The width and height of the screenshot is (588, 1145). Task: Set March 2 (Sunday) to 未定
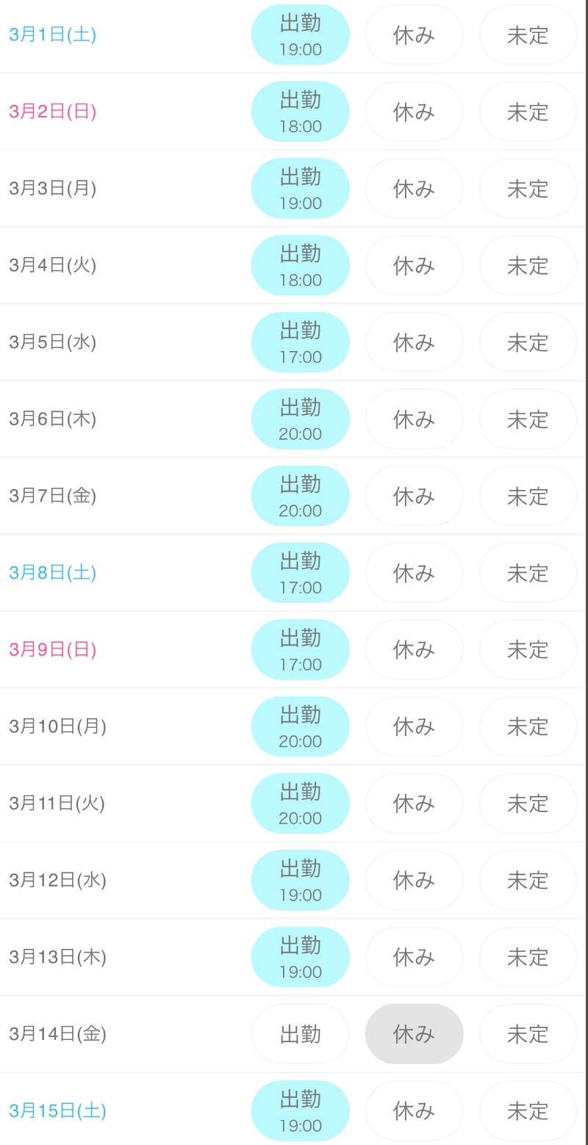click(528, 112)
